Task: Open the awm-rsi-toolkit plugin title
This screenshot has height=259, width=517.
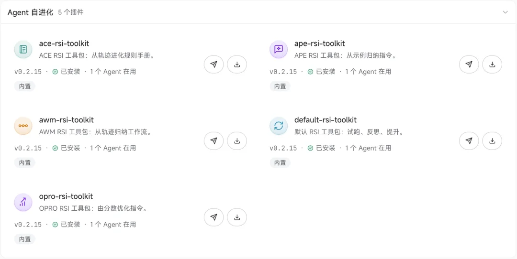Action: coord(66,120)
